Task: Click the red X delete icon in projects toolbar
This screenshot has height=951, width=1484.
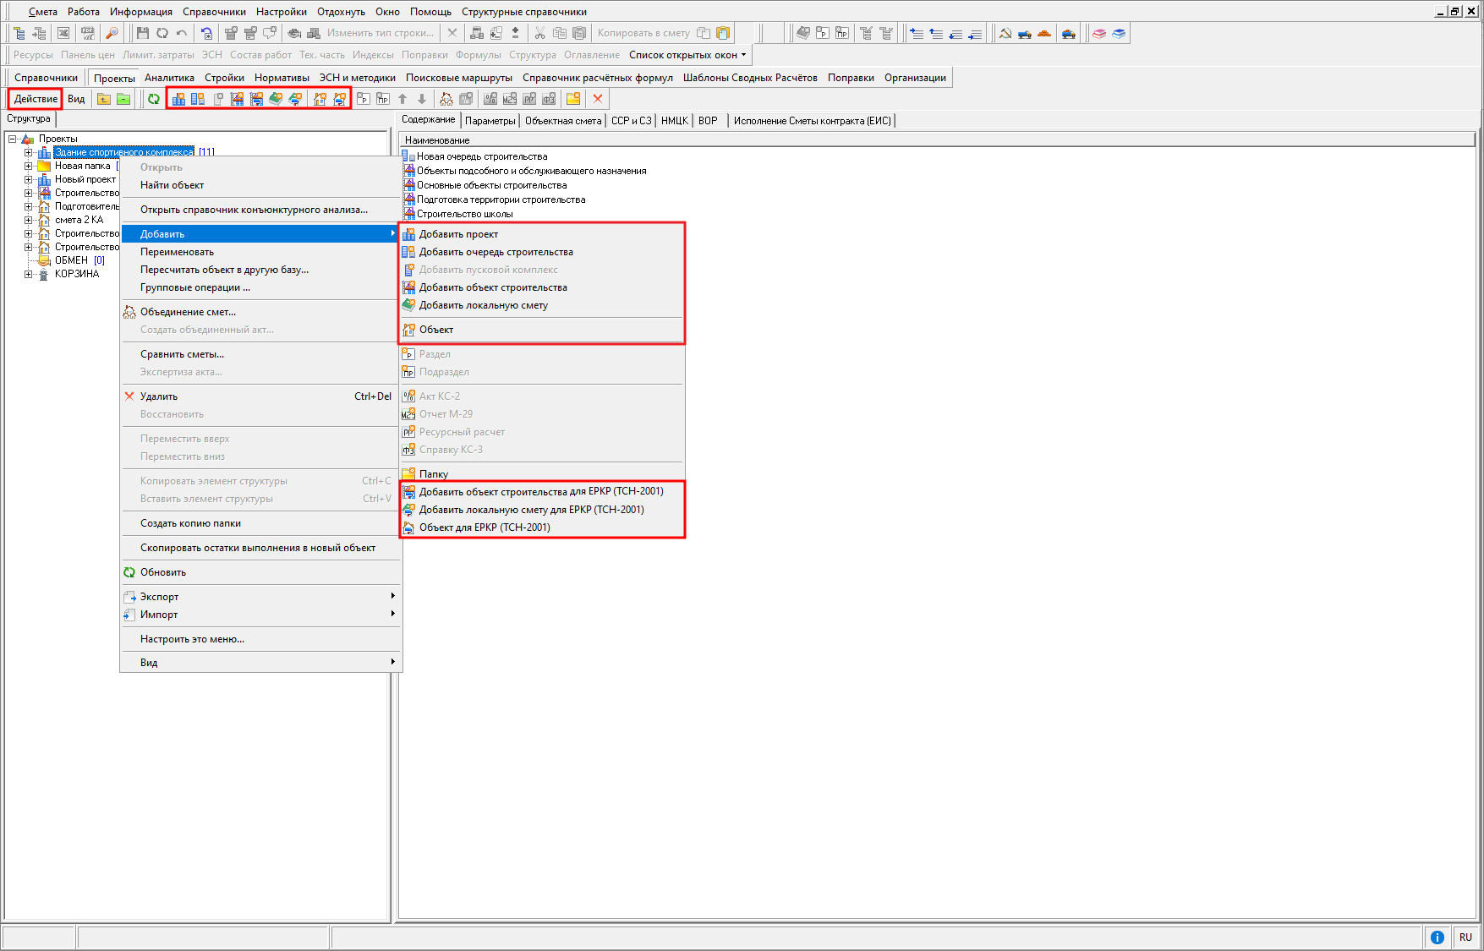Action: click(x=598, y=99)
